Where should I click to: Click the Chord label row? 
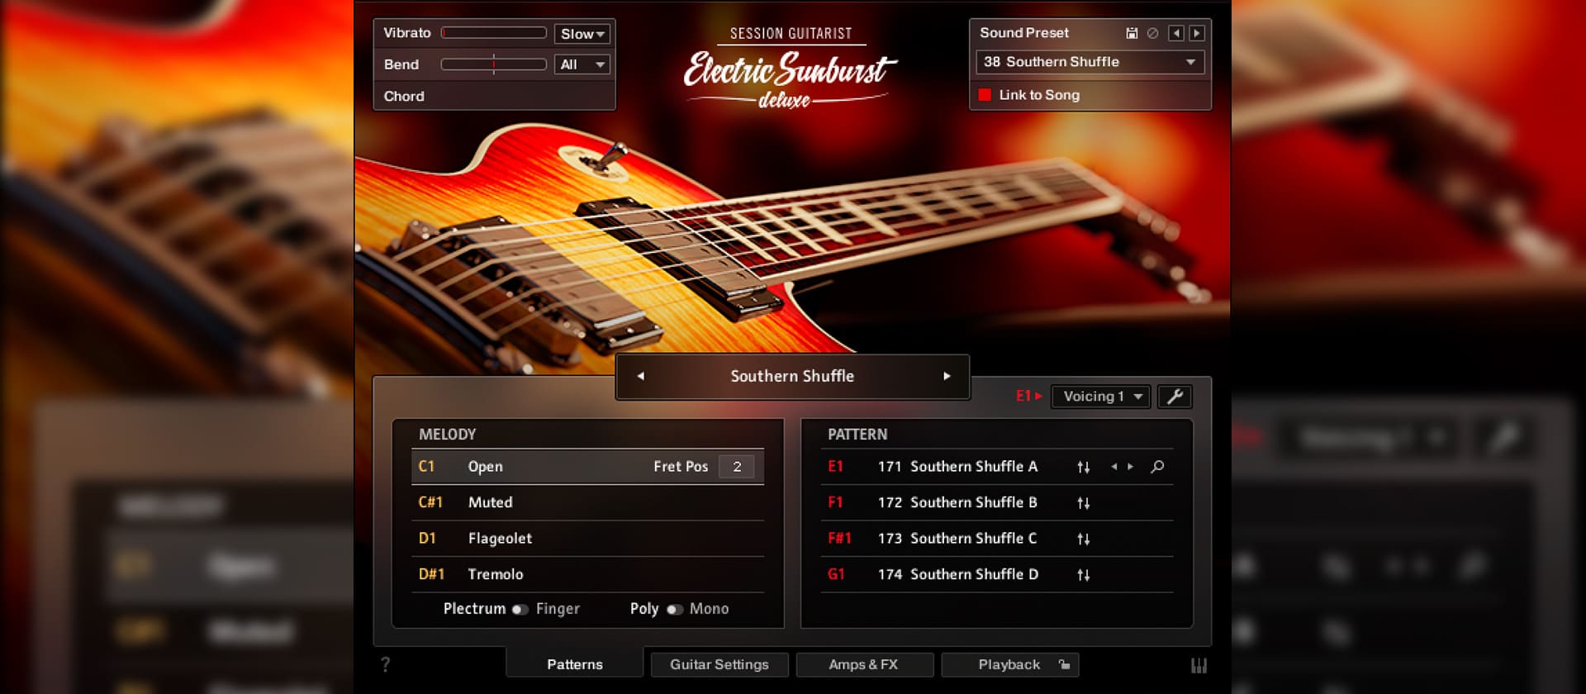tap(494, 96)
